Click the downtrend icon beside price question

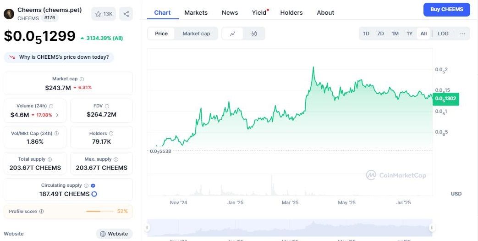pyautogui.click(x=12, y=57)
